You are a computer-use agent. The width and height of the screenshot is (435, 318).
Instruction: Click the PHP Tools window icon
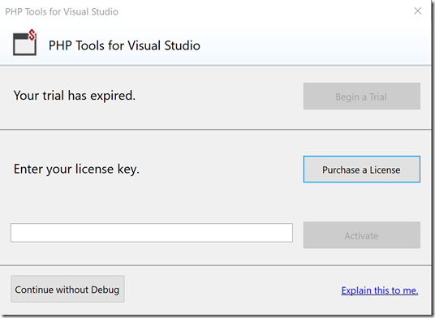click(24, 43)
